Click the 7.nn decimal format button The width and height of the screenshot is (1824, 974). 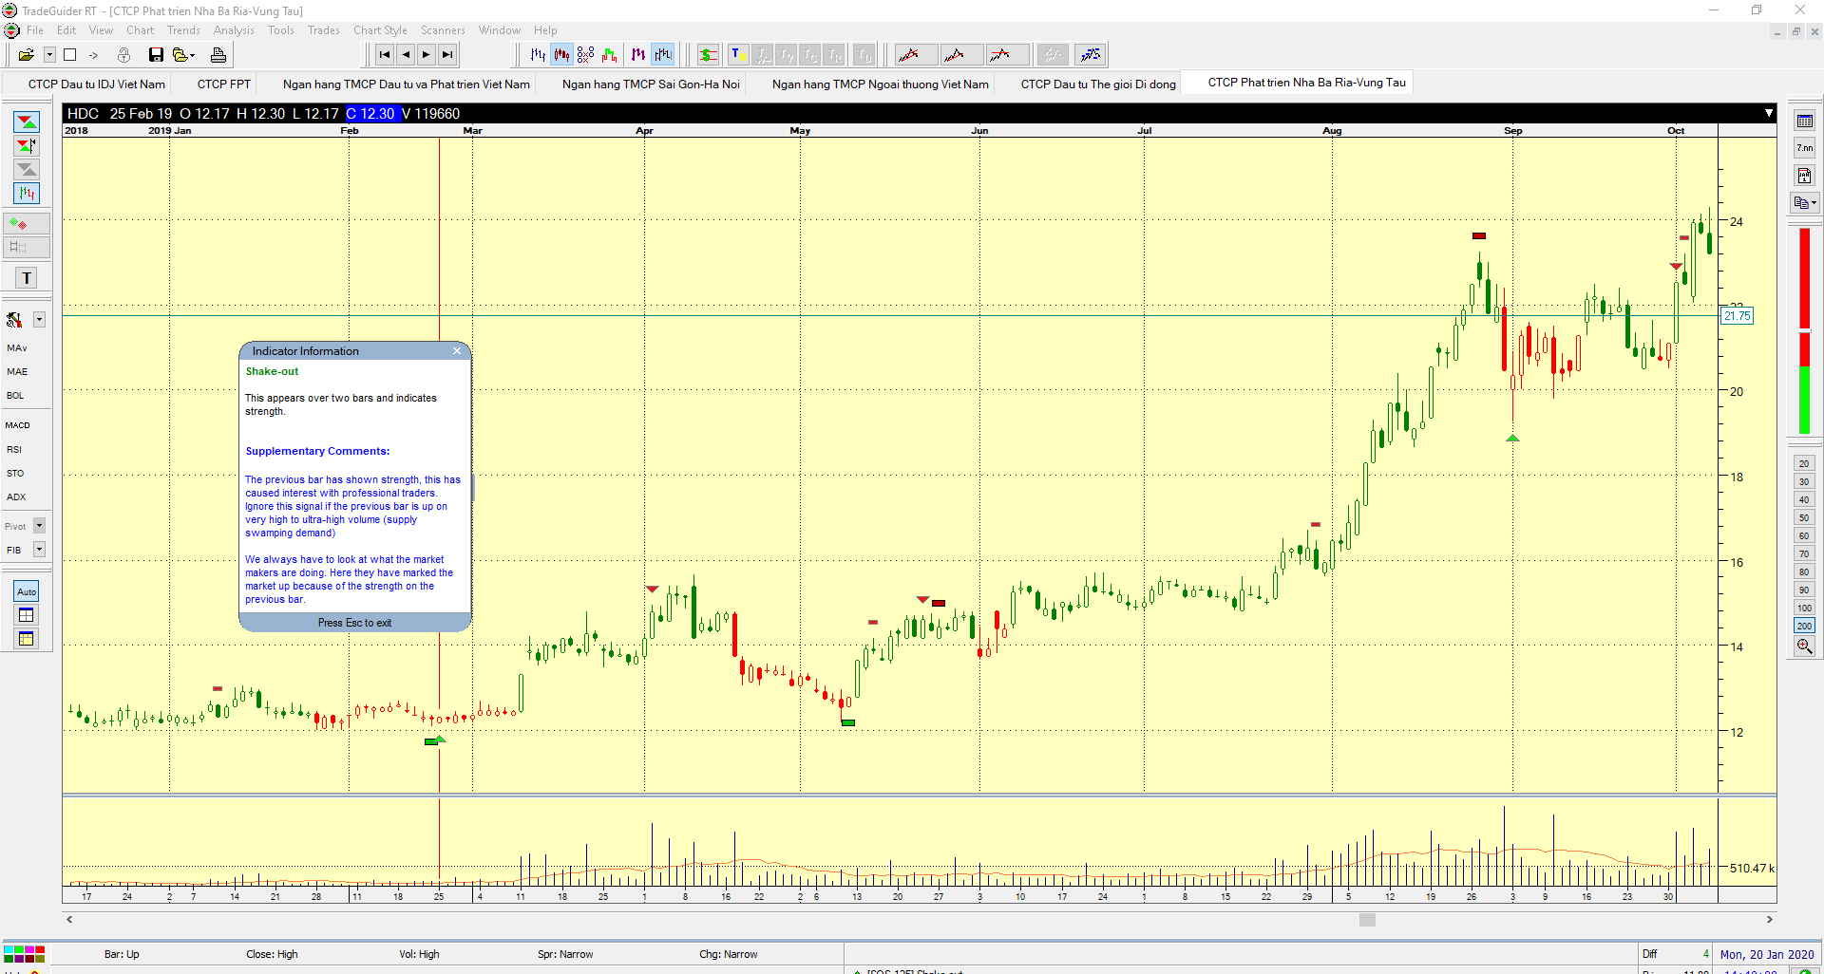(1804, 148)
